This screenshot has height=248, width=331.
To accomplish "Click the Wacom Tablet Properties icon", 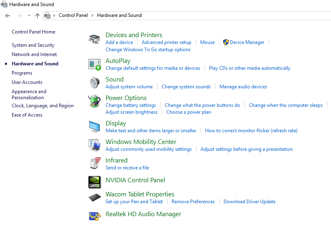I will pos(95,198).
